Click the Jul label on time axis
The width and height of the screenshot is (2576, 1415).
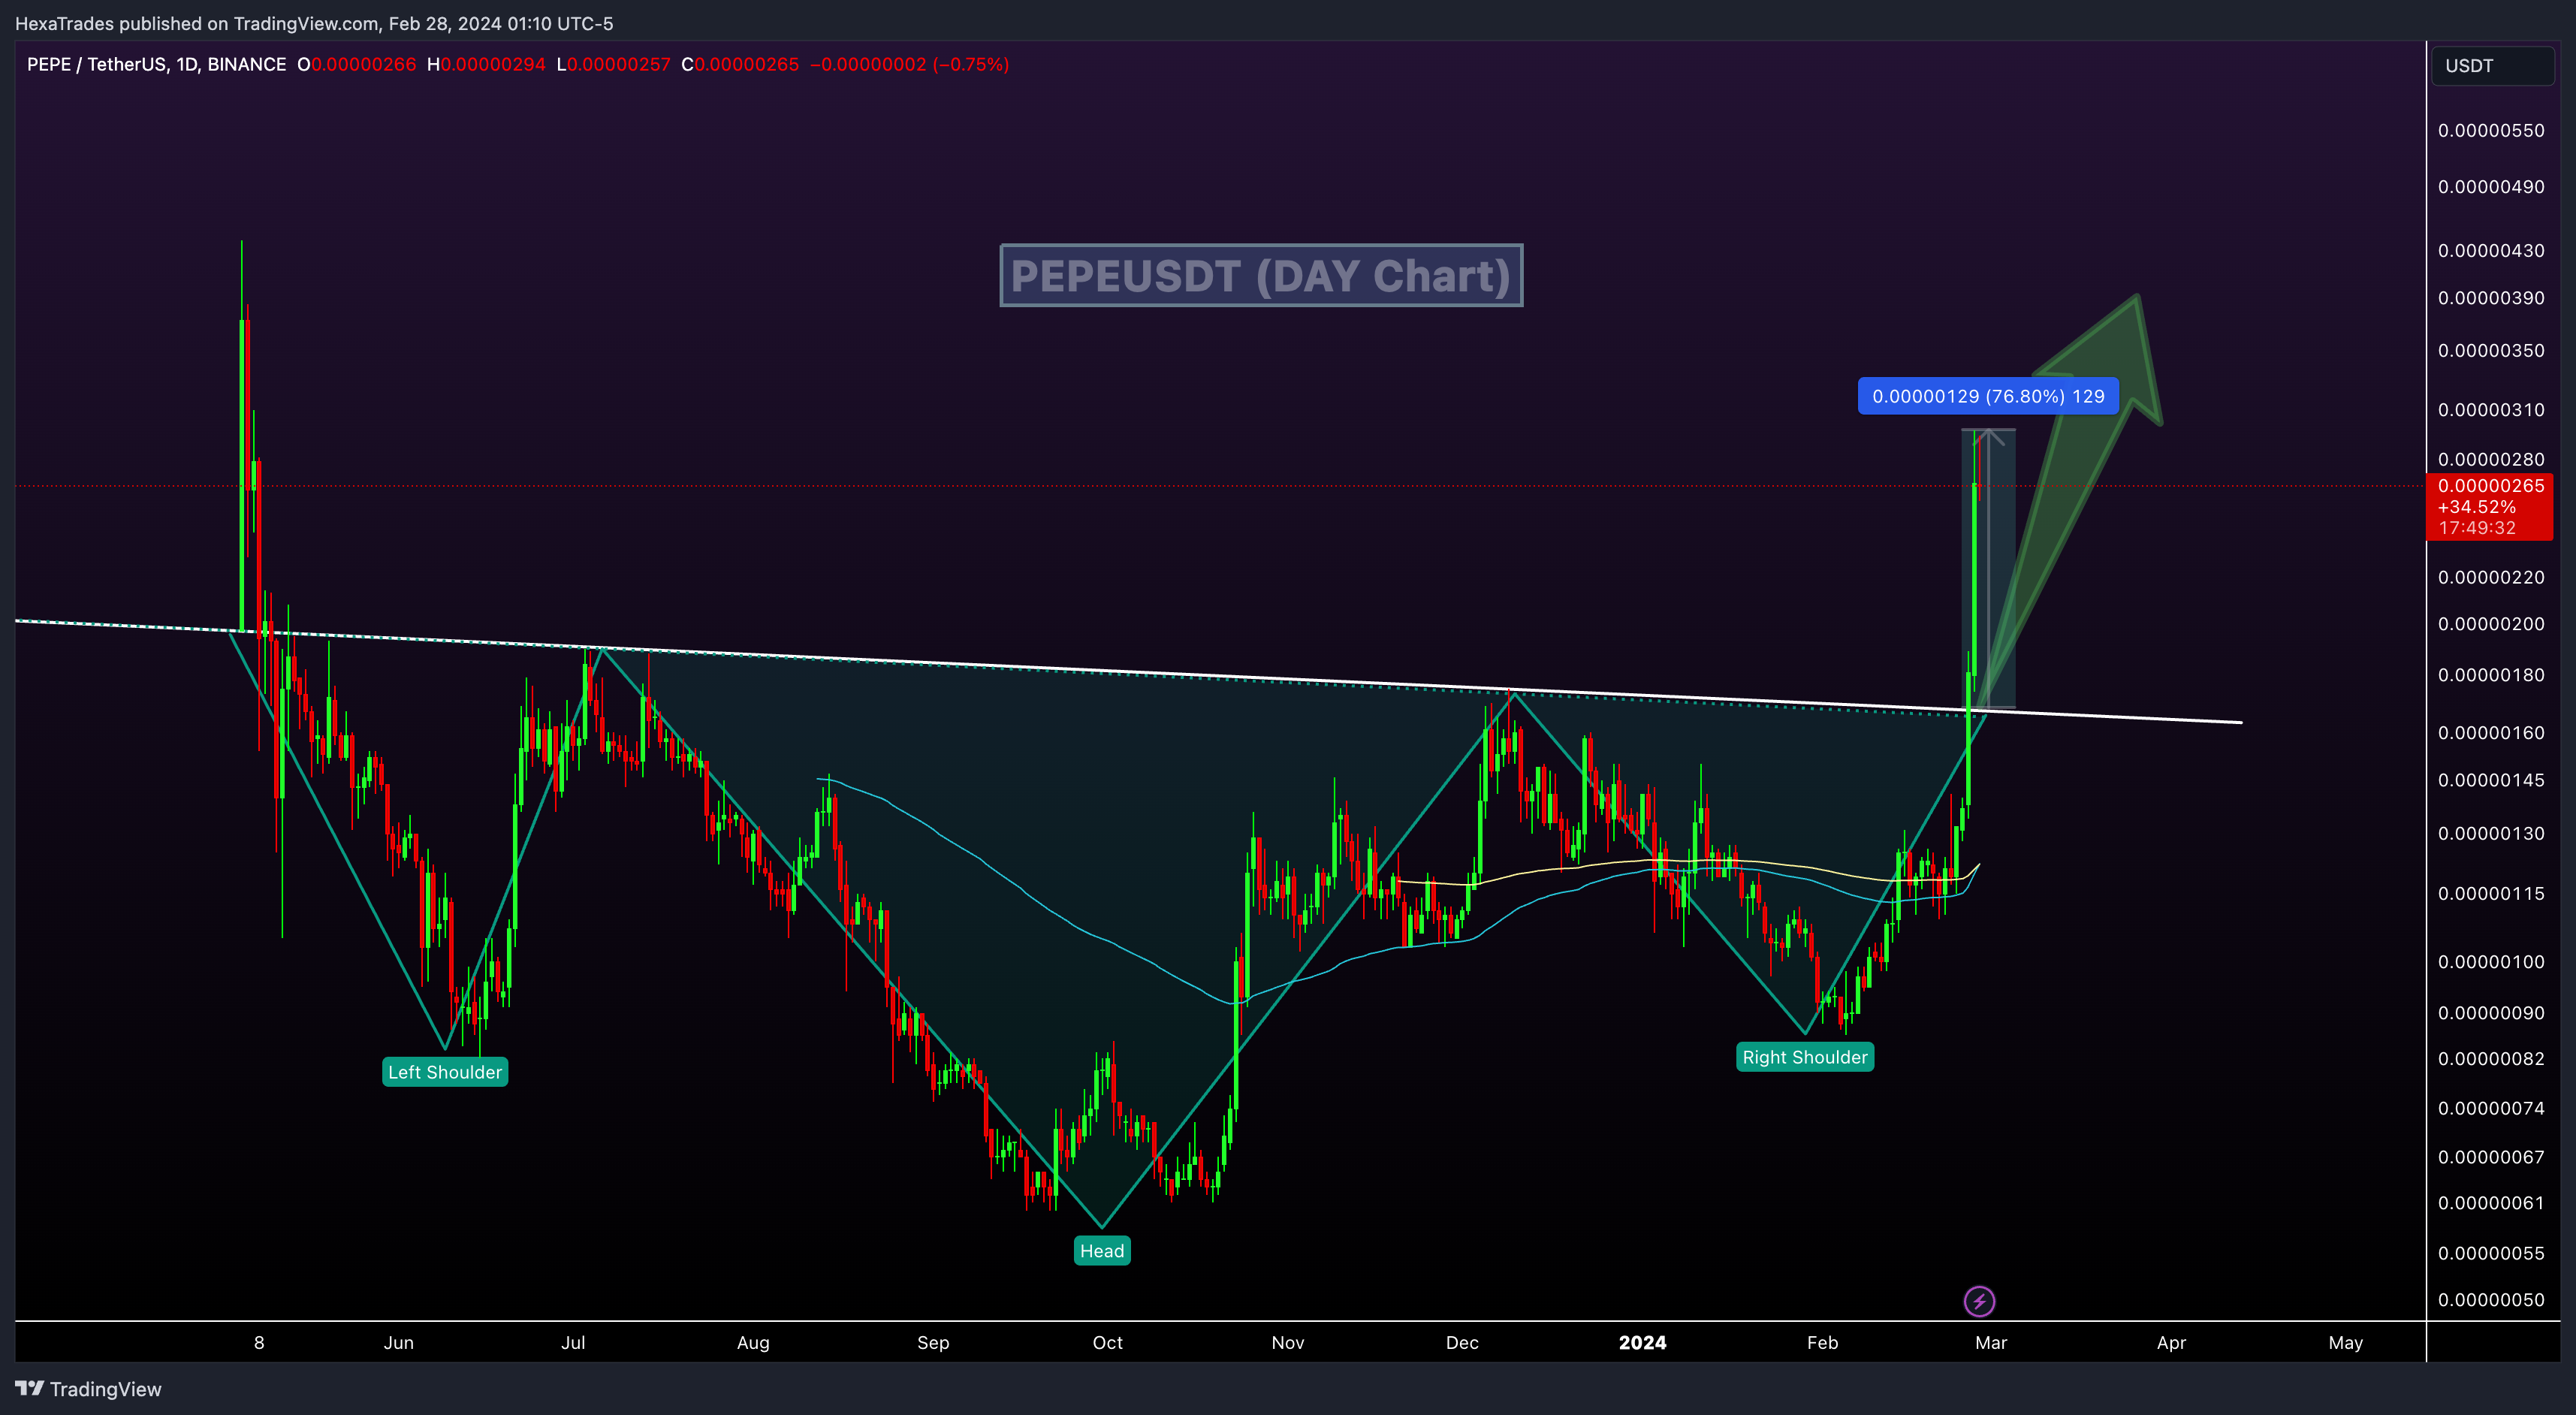click(x=573, y=1343)
